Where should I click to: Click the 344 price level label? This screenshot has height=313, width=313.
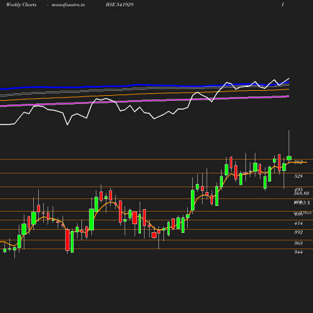click(x=299, y=252)
